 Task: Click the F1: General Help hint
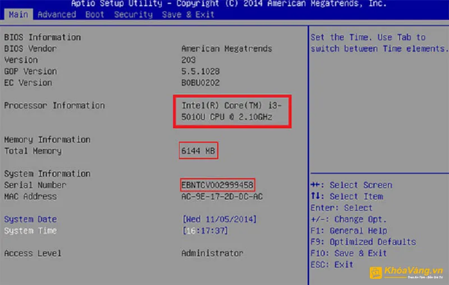348,230
